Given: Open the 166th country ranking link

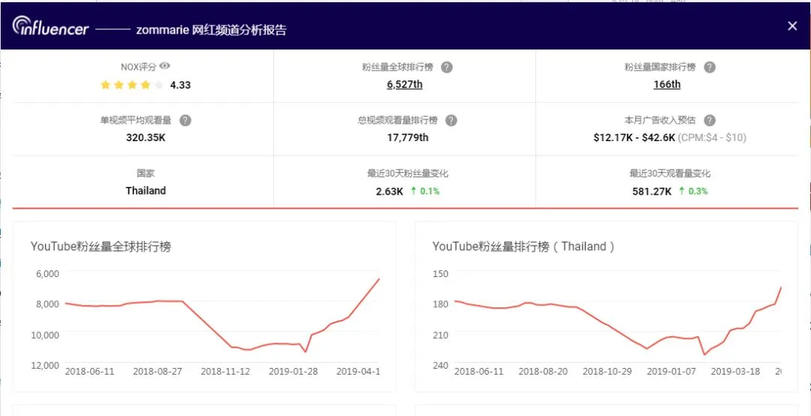Looking at the screenshot, I should tap(667, 84).
